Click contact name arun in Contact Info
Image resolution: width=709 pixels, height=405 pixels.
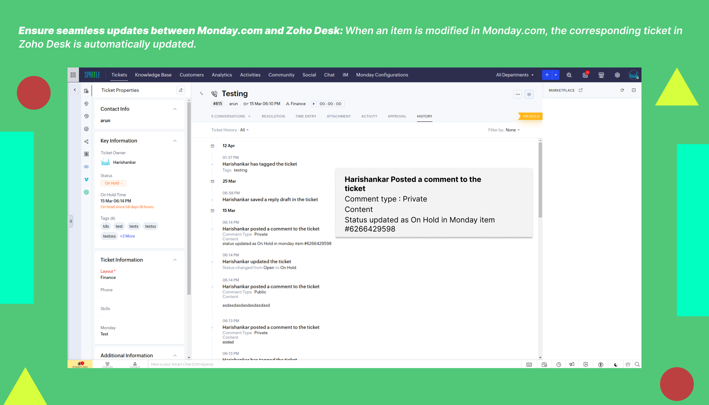pos(105,121)
